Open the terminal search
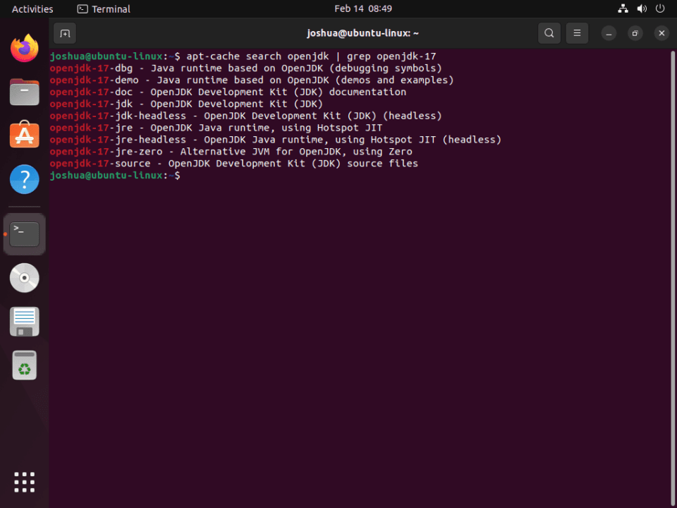 click(549, 32)
